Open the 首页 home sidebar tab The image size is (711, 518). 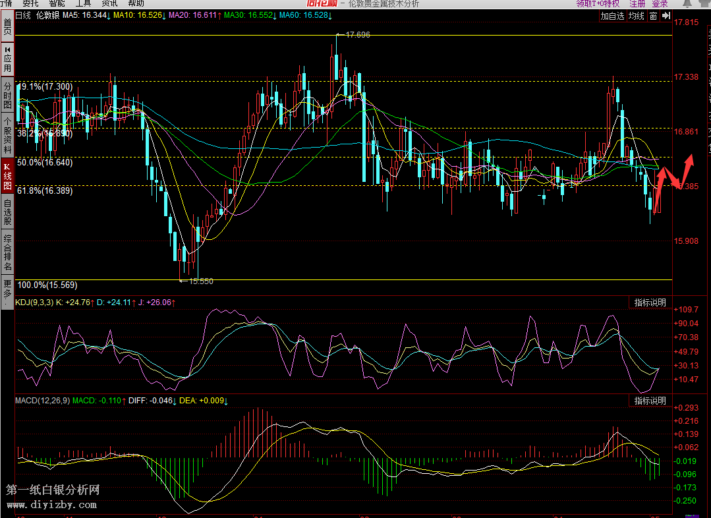[x=7, y=28]
